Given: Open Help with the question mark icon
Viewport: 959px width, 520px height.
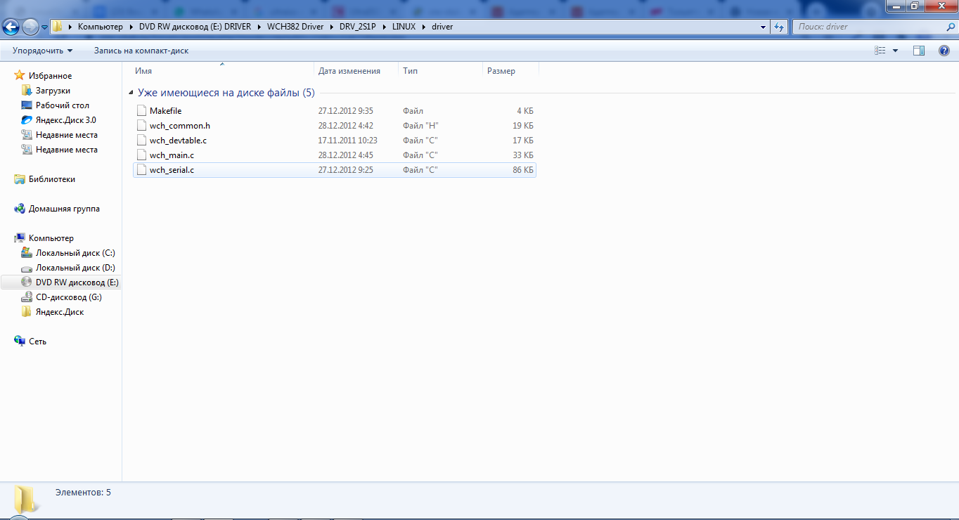Looking at the screenshot, I should (944, 51).
